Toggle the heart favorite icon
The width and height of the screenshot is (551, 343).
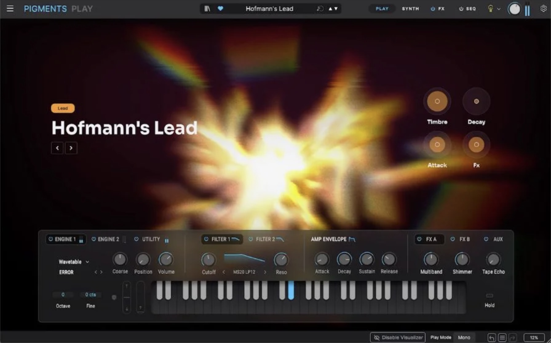point(220,9)
